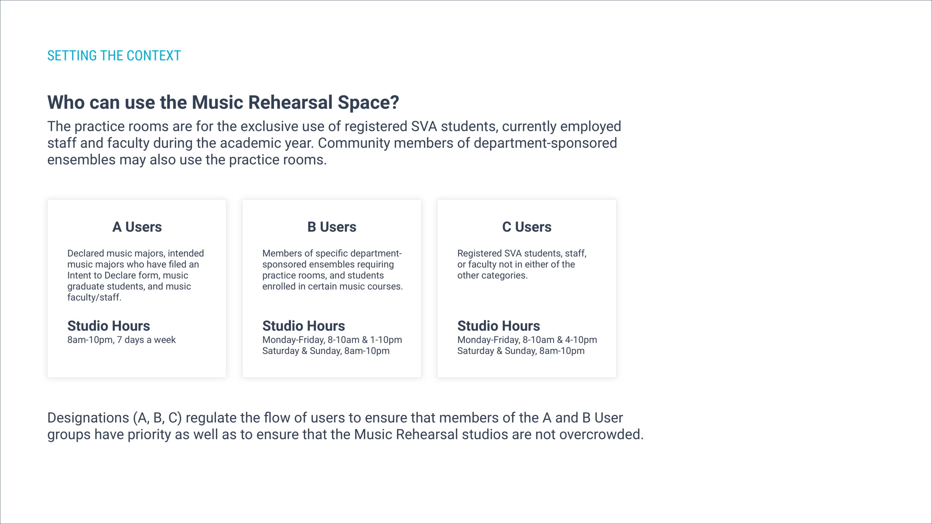Click the text '8am-10pm, 7 days a week'
932x524 pixels.
pyautogui.click(x=122, y=340)
